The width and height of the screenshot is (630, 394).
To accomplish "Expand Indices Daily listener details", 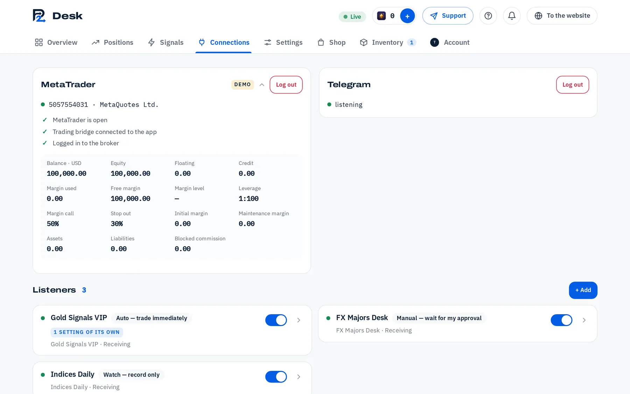I will tap(299, 377).
